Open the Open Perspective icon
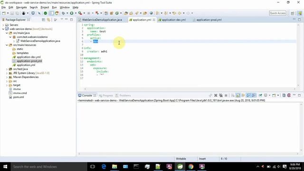This screenshot has width=304, height=171. 293,13
